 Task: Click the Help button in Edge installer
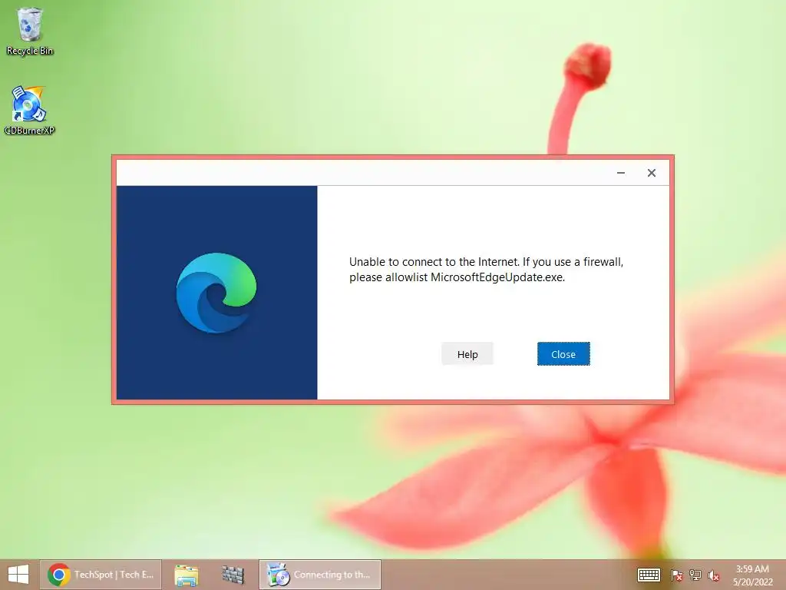(x=467, y=354)
